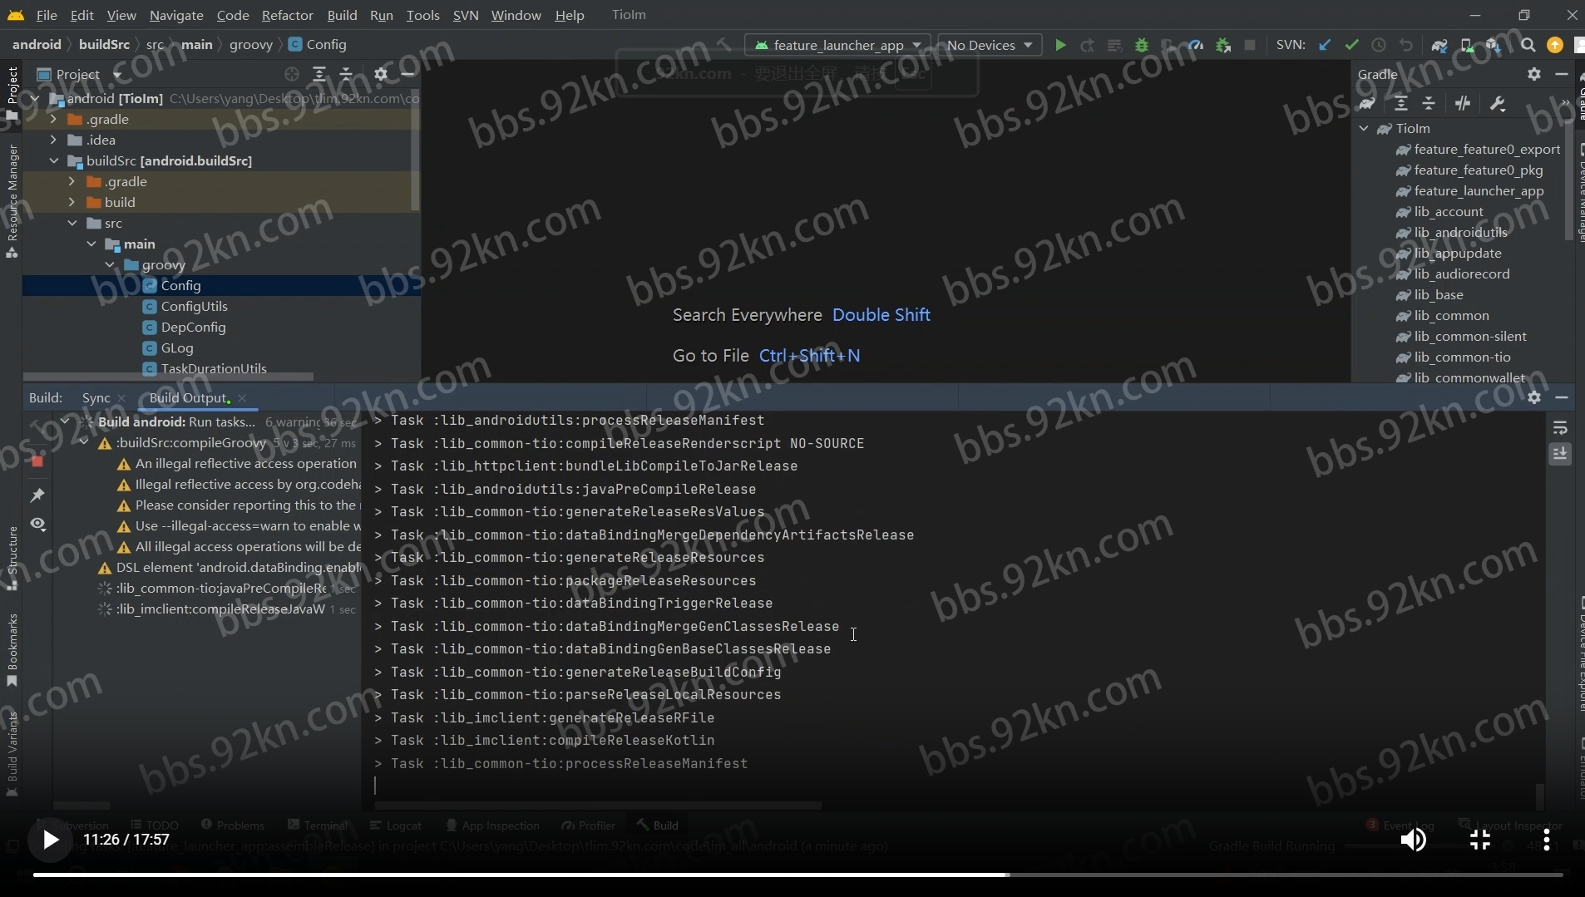Expand the build folder under buildSrc
Screen dimensions: 1585x897
click(72, 202)
